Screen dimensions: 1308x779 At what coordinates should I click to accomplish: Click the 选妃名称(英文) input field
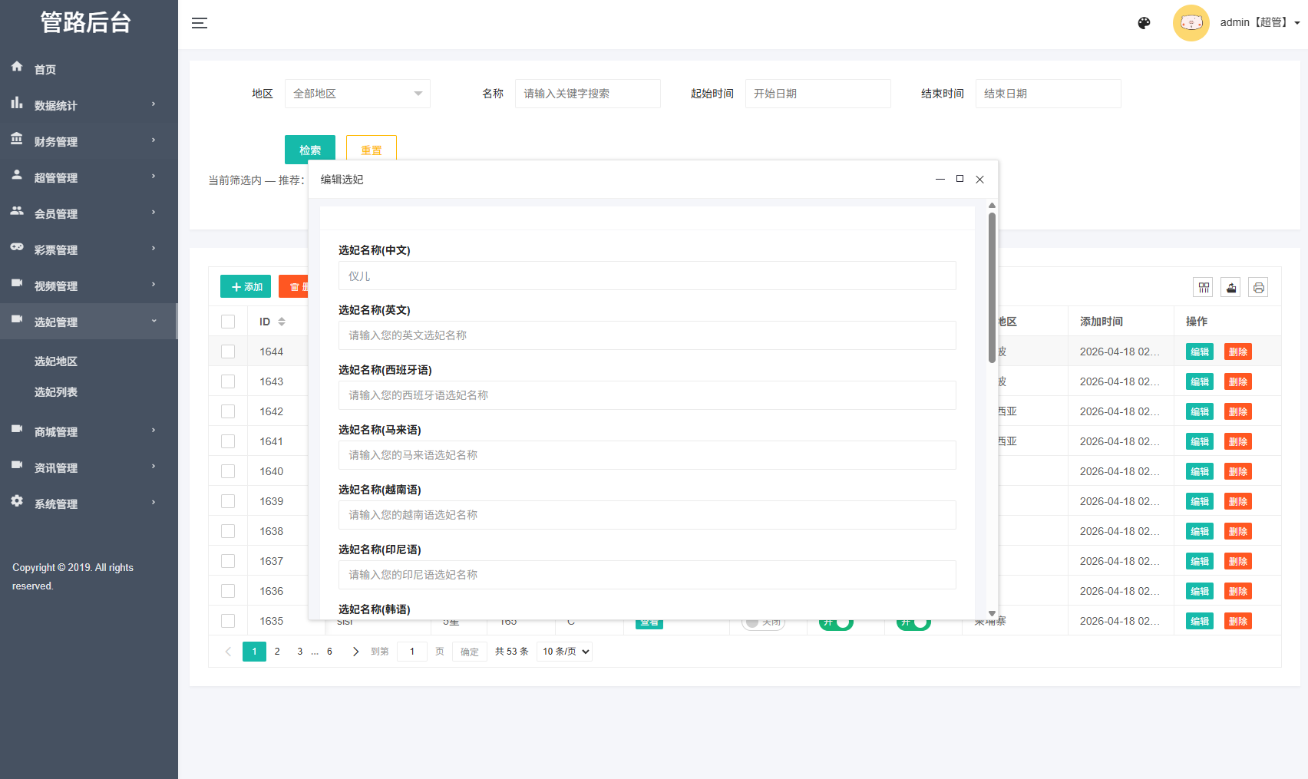[x=646, y=335]
